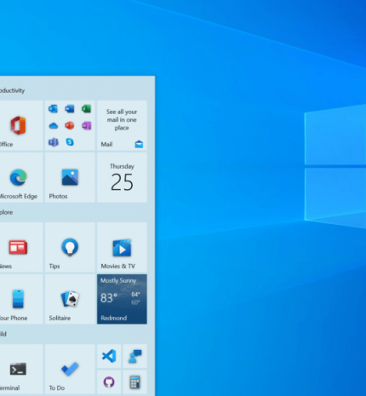Open the To Do checkmark tile
366x396 pixels.
coord(70,369)
